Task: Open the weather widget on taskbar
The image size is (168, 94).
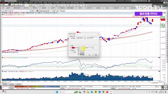Action: (x=4, y=92)
